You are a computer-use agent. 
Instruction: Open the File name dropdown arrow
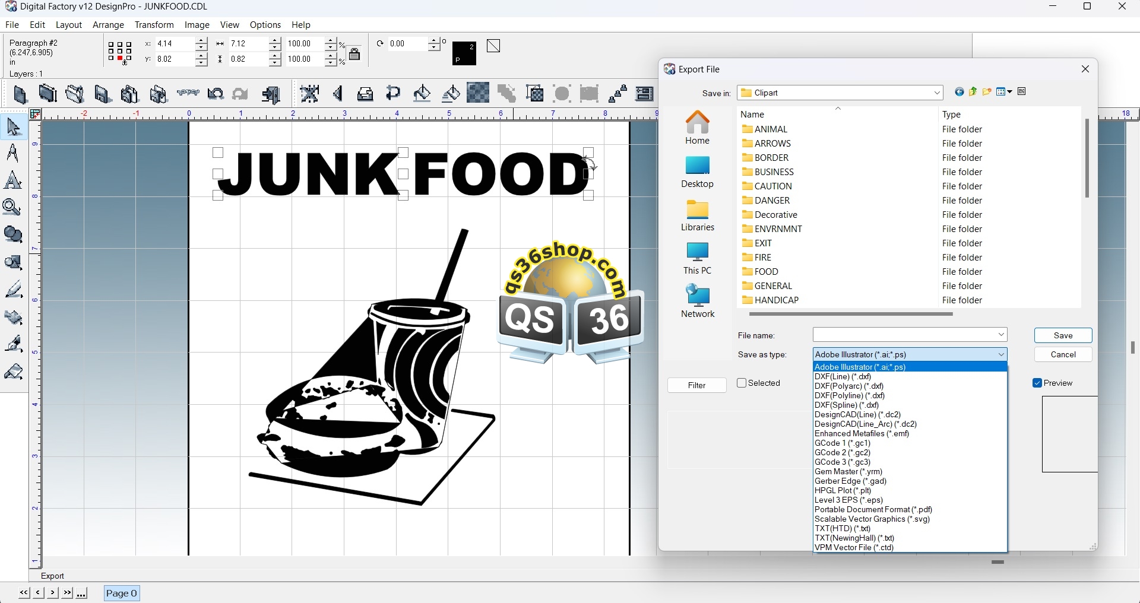(x=1001, y=335)
